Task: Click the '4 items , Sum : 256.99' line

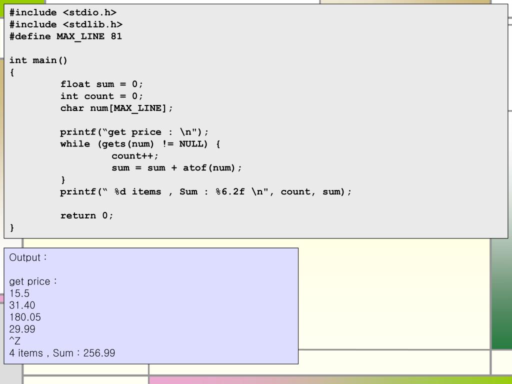Action: click(x=62, y=353)
